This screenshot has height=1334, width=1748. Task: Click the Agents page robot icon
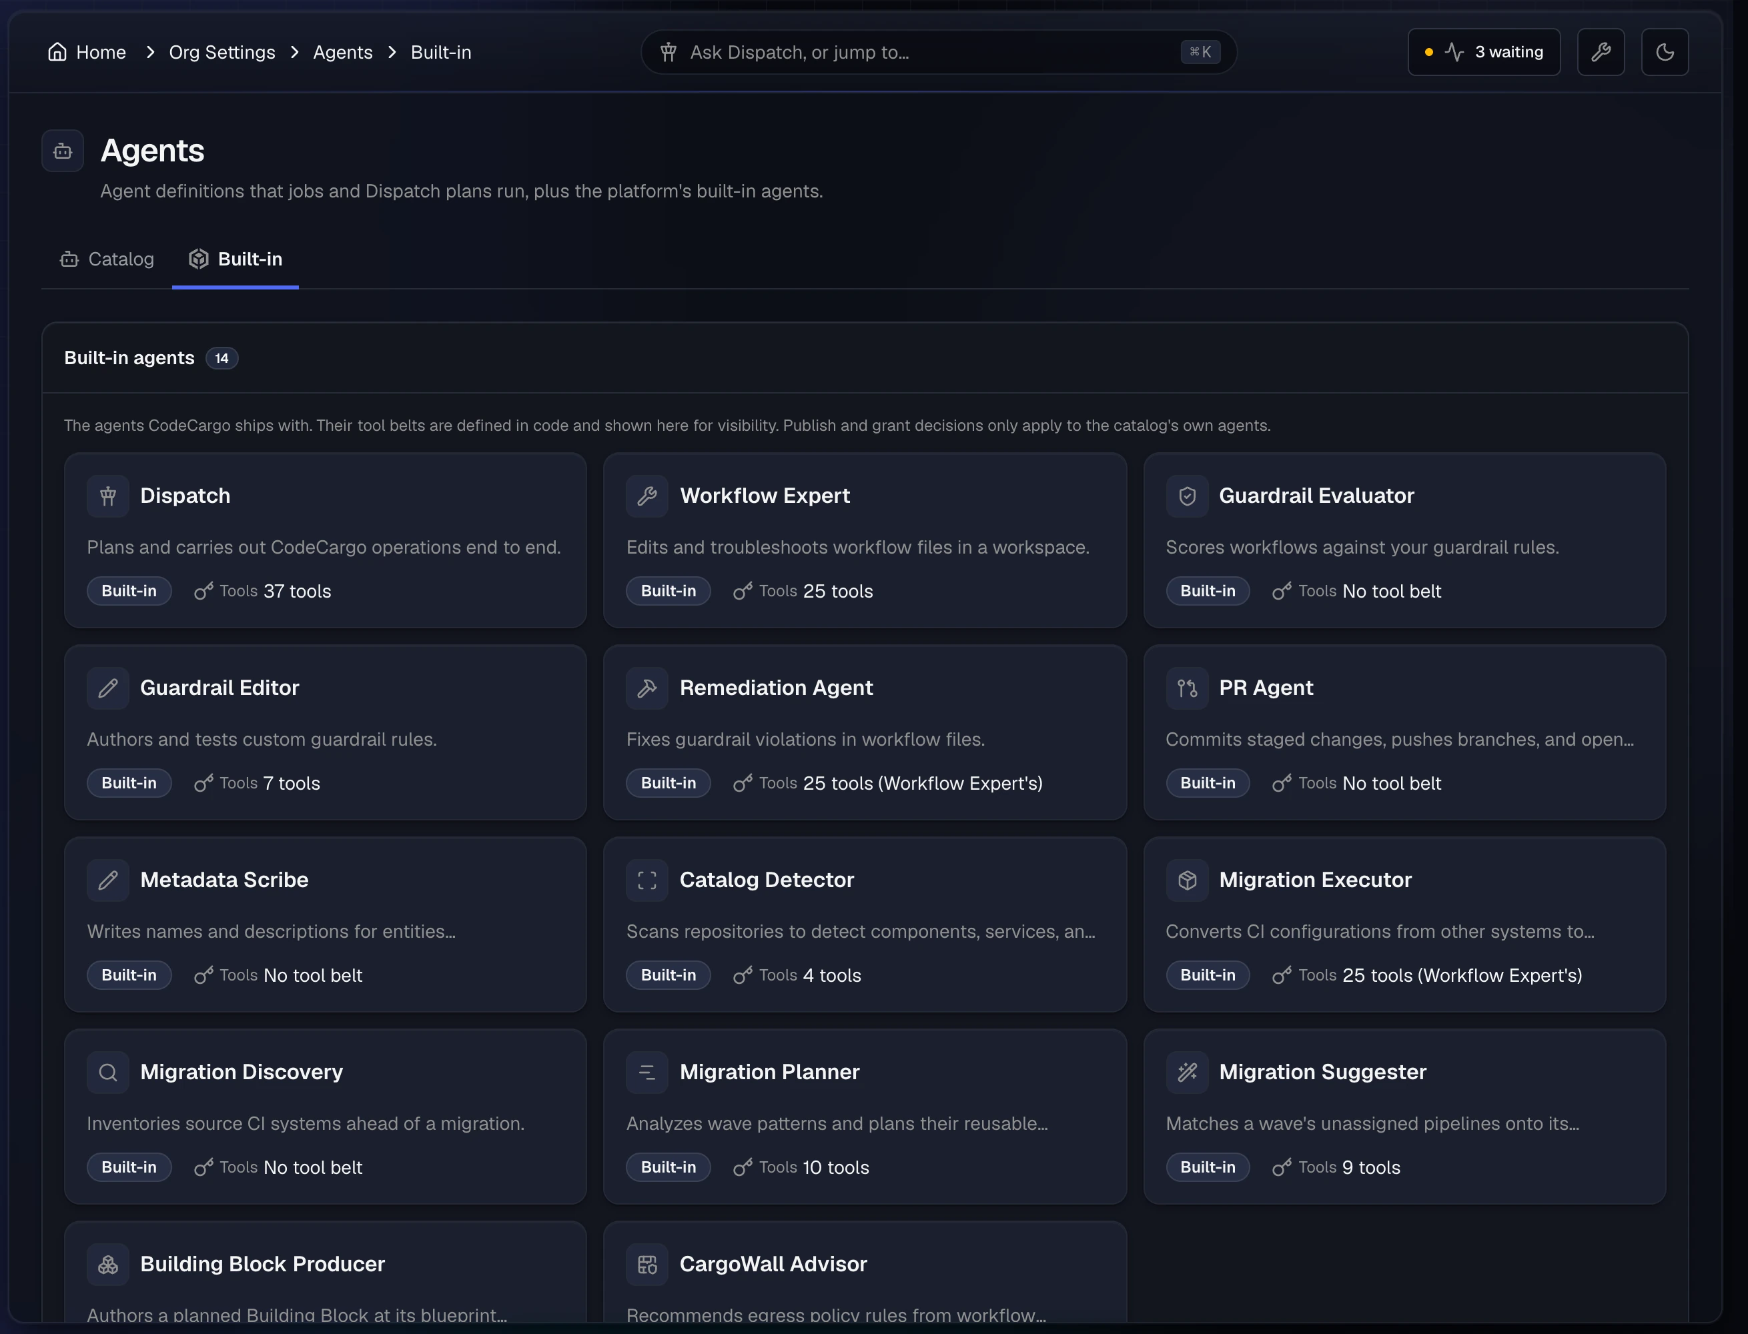[x=63, y=151]
